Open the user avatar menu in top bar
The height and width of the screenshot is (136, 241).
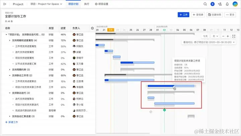tap(235, 4)
